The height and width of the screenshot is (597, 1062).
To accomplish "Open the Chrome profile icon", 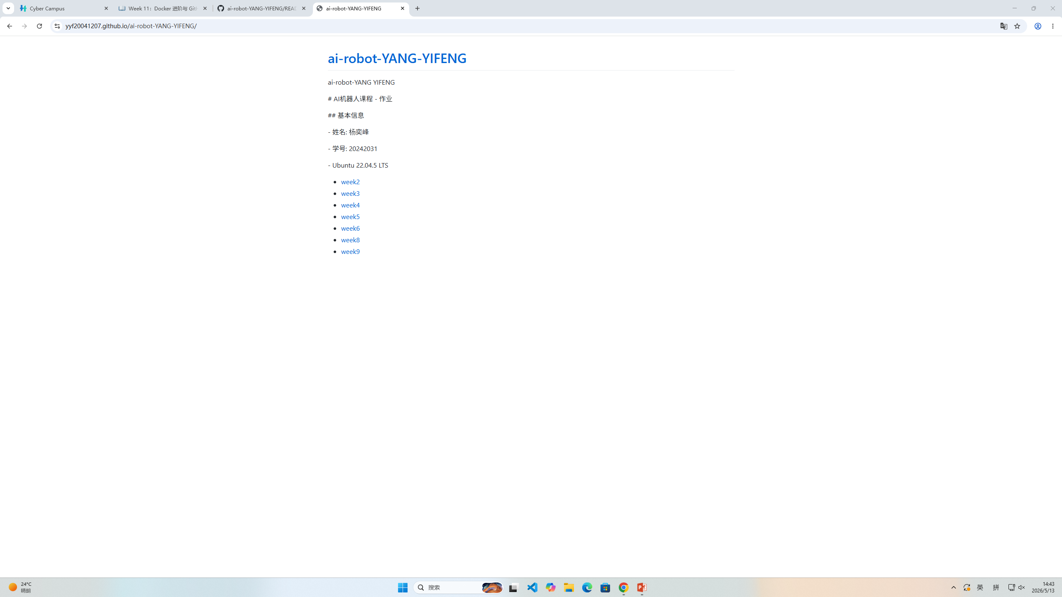I will (x=1038, y=26).
